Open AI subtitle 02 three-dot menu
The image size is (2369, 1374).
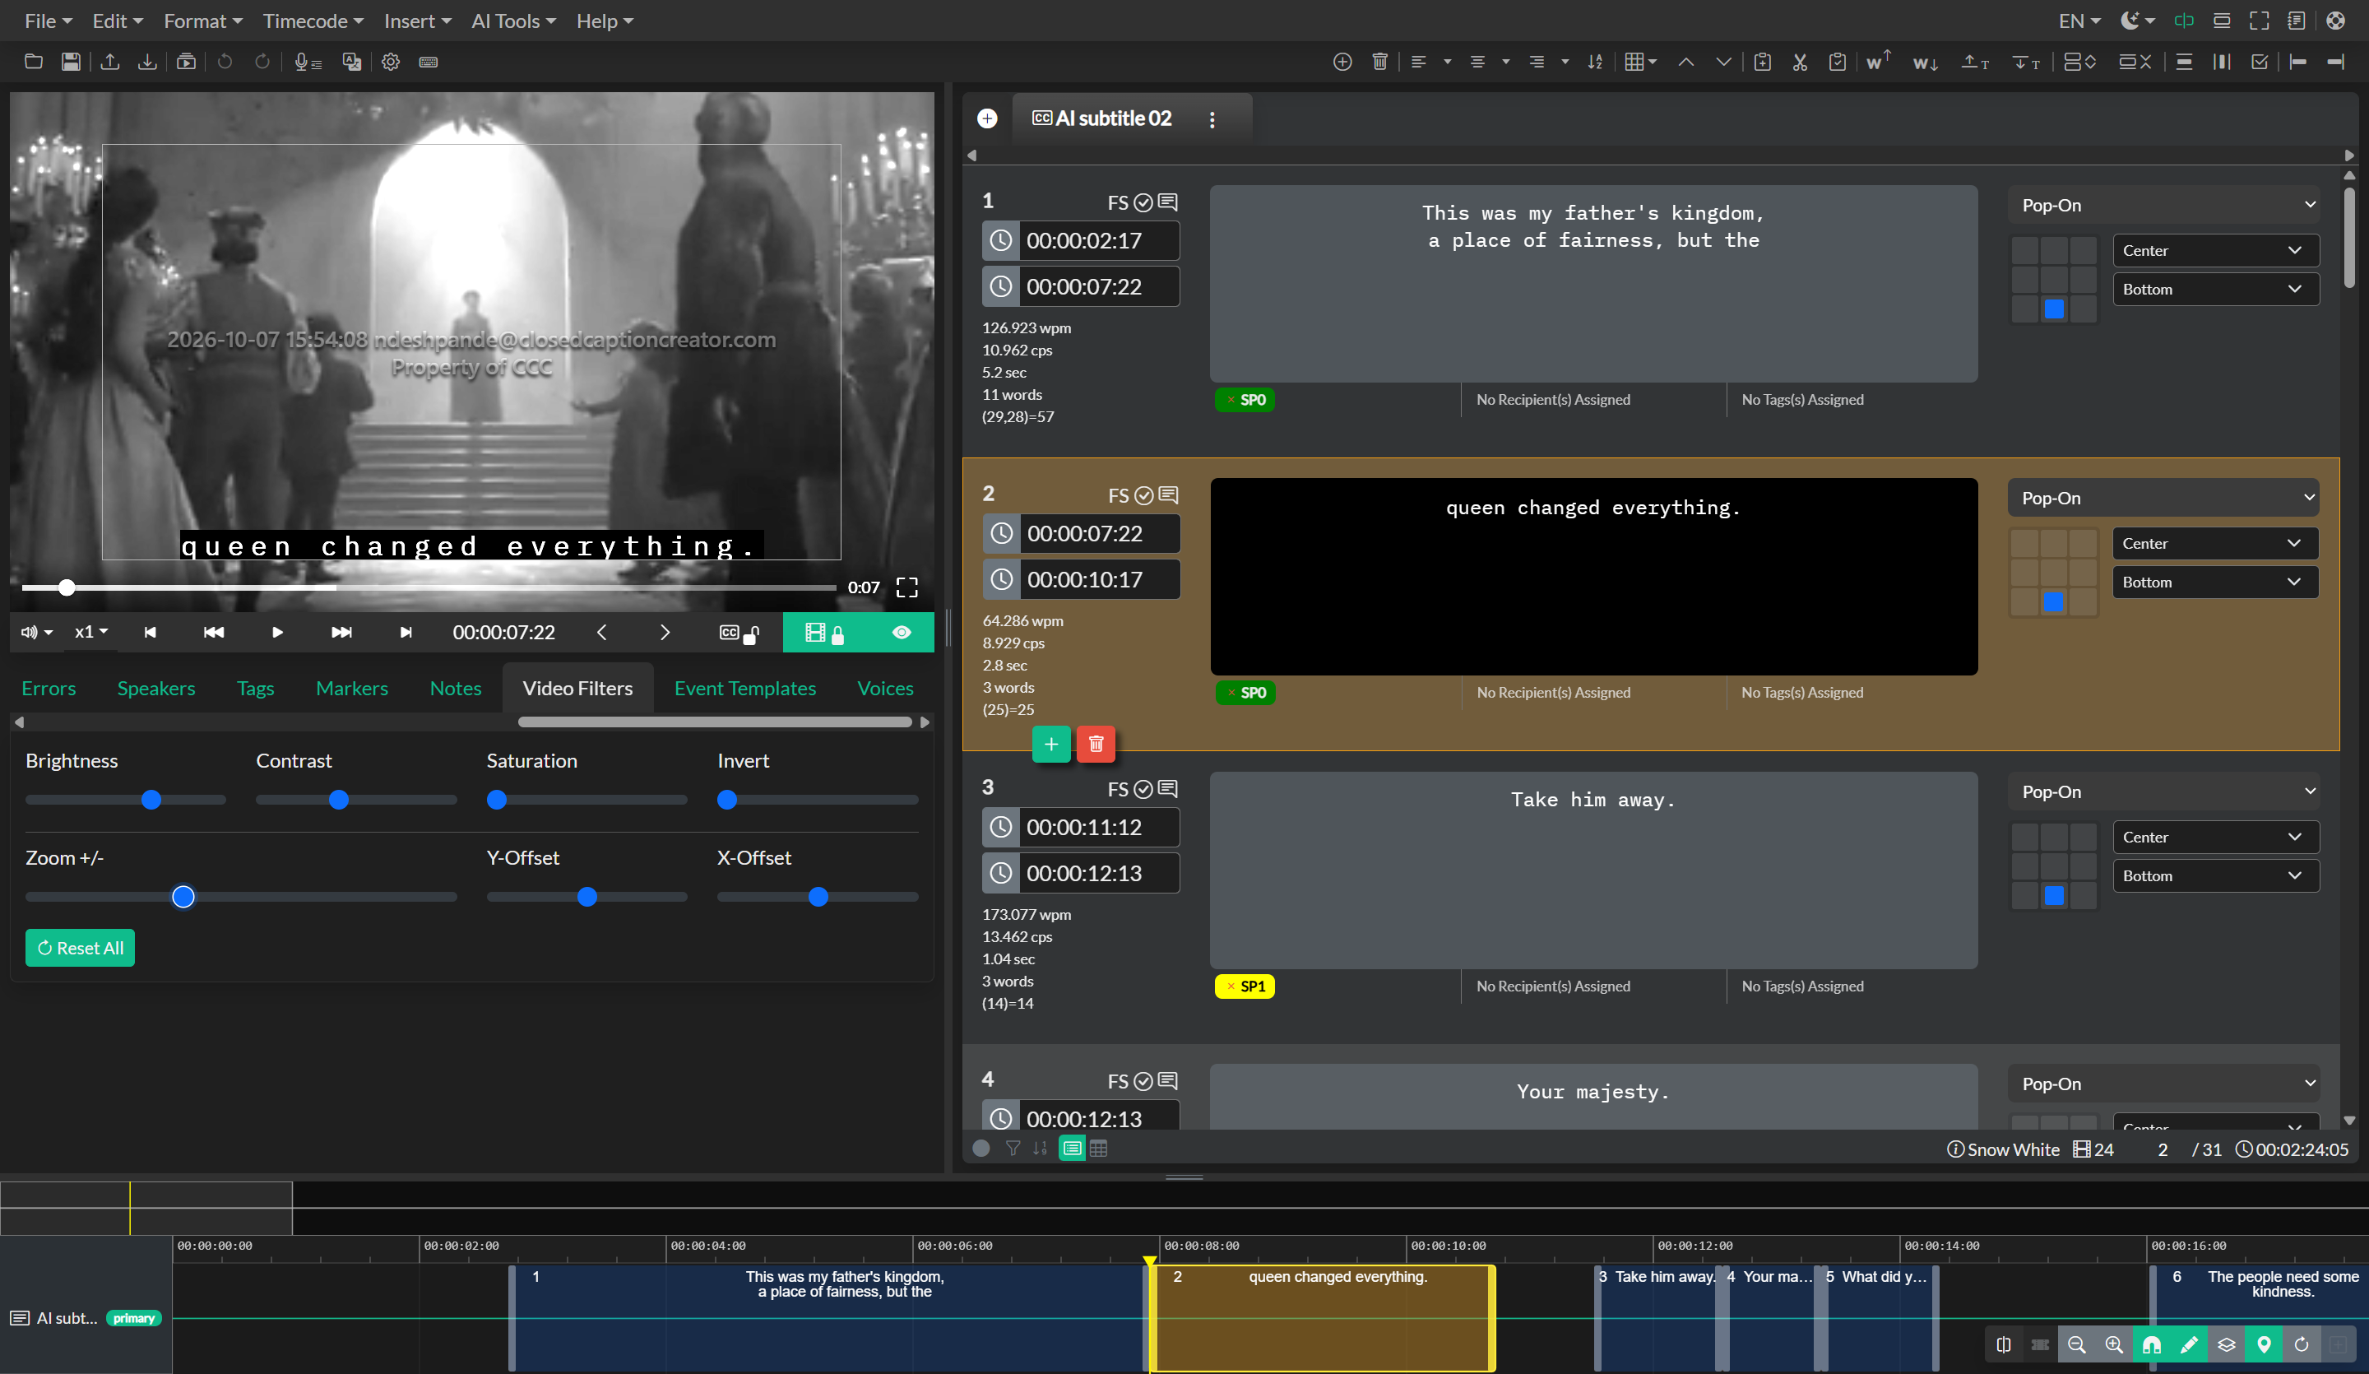click(1212, 119)
